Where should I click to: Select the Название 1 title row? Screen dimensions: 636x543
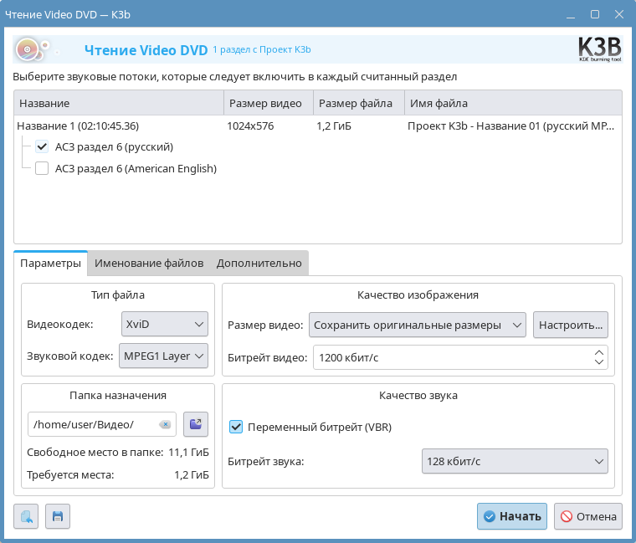(x=78, y=126)
